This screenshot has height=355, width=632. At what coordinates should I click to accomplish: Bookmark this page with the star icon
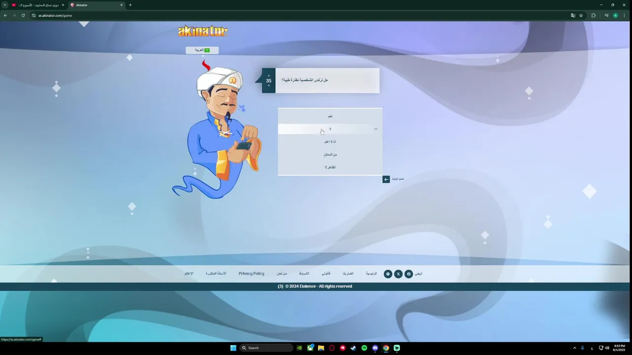pos(581,15)
